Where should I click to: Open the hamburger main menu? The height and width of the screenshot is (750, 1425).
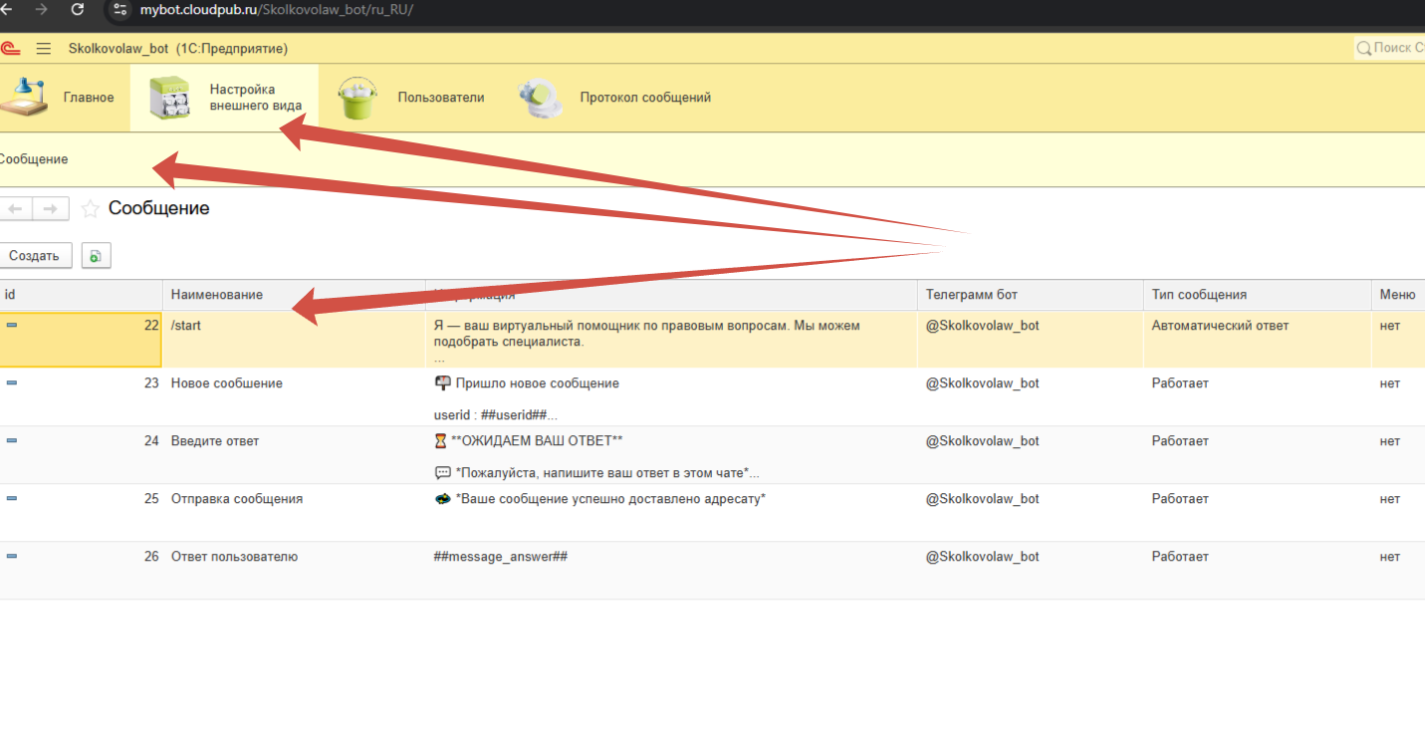44,49
